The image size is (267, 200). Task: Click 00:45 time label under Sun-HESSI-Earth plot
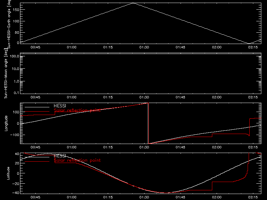(35, 47)
